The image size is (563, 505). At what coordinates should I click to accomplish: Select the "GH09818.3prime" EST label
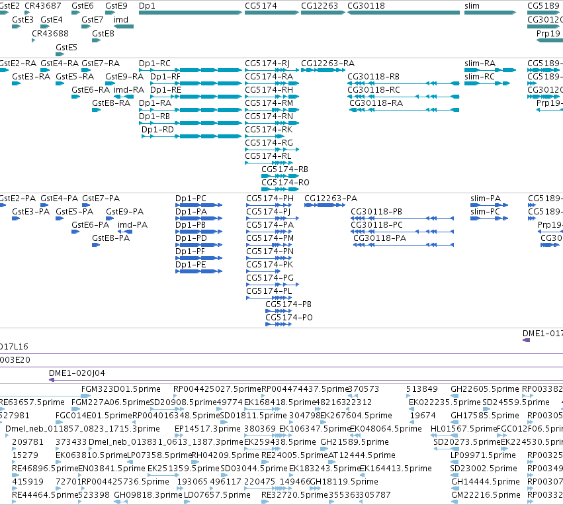(x=148, y=495)
